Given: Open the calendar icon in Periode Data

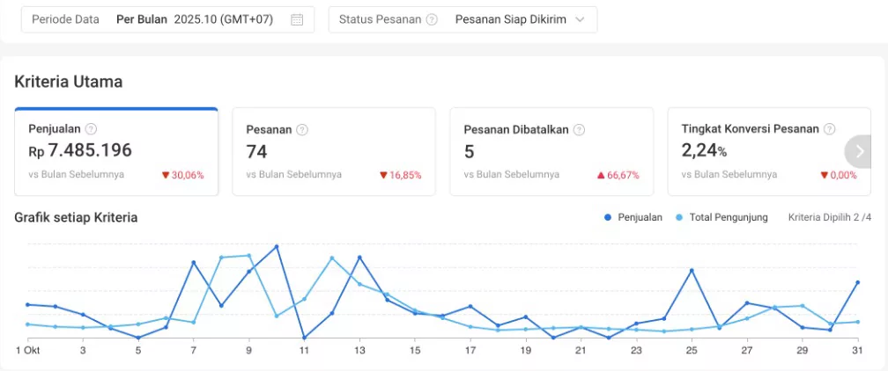Looking at the screenshot, I should 297,20.
